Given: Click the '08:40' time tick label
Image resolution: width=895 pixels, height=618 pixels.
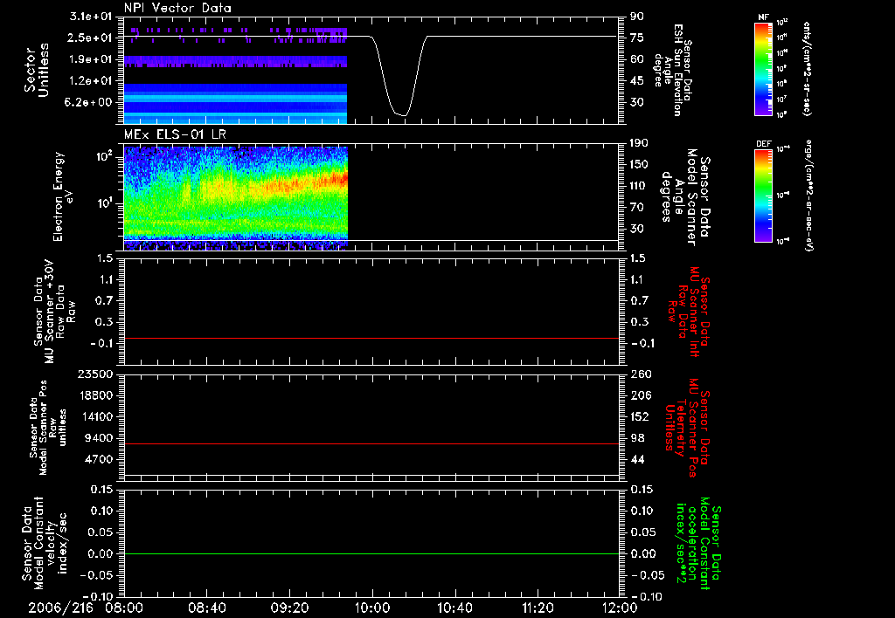Looking at the screenshot, I should (x=207, y=608).
